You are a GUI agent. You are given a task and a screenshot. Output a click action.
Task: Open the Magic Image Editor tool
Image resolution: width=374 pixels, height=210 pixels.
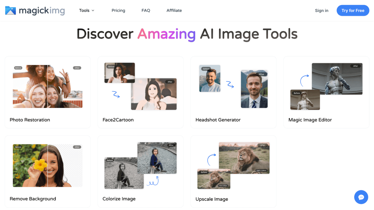(326, 92)
